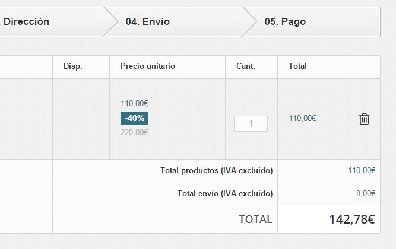Click the Disp. column header
The height and width of the screenshot is (249, 396).
(73, 66)
